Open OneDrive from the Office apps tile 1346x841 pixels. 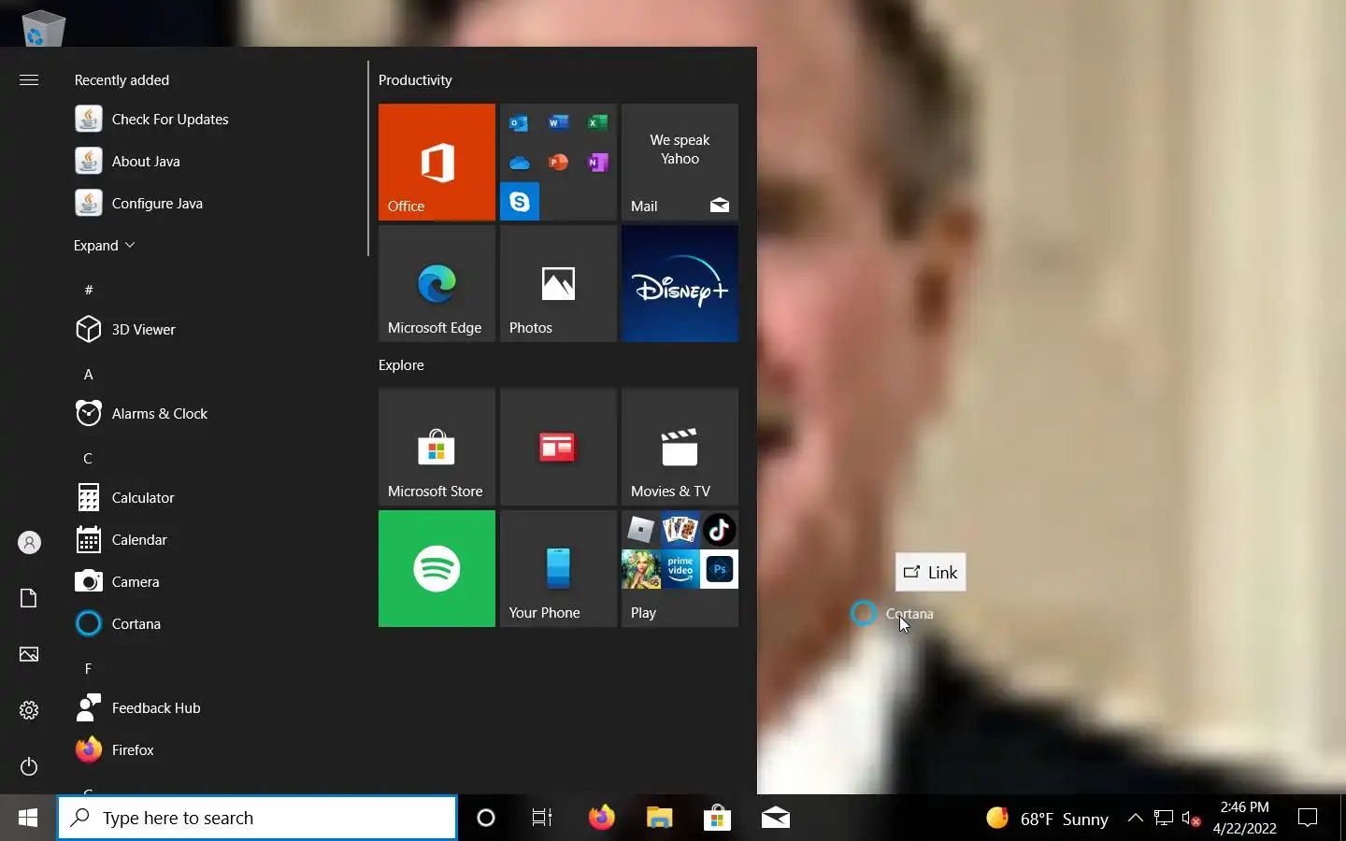click(x=519, y=163)
